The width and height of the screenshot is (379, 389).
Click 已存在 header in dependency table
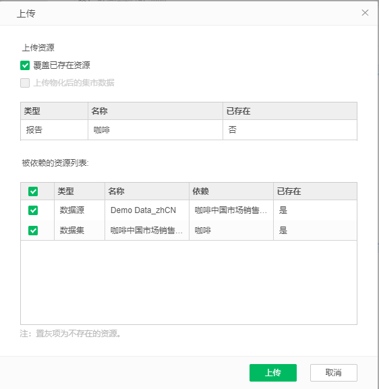[315, 191]
